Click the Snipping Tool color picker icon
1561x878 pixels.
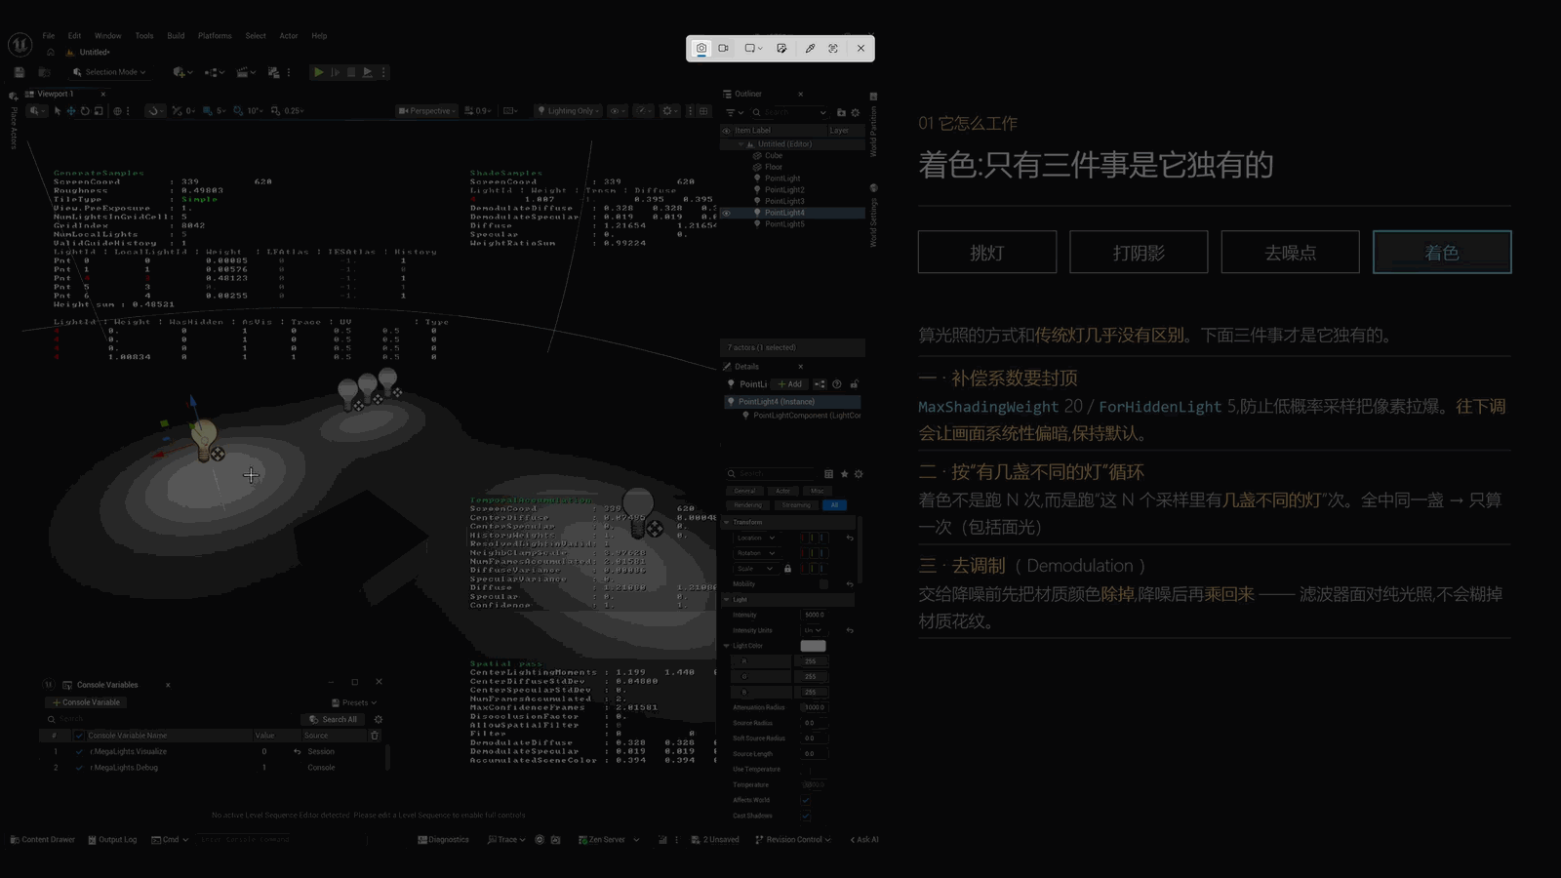click(810, 48)
